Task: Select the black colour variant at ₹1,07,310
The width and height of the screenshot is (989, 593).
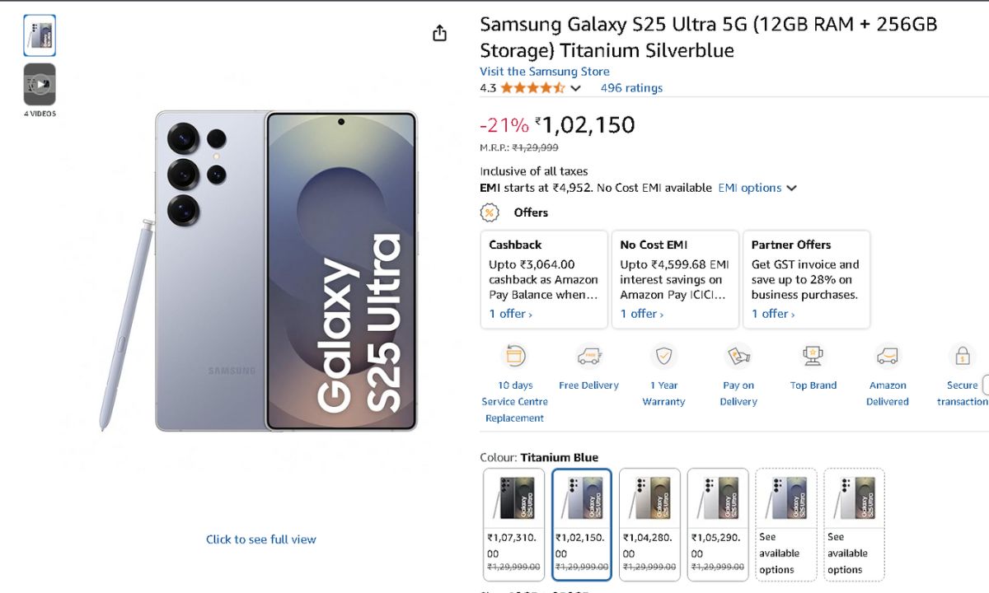Action: coord(513,524)
